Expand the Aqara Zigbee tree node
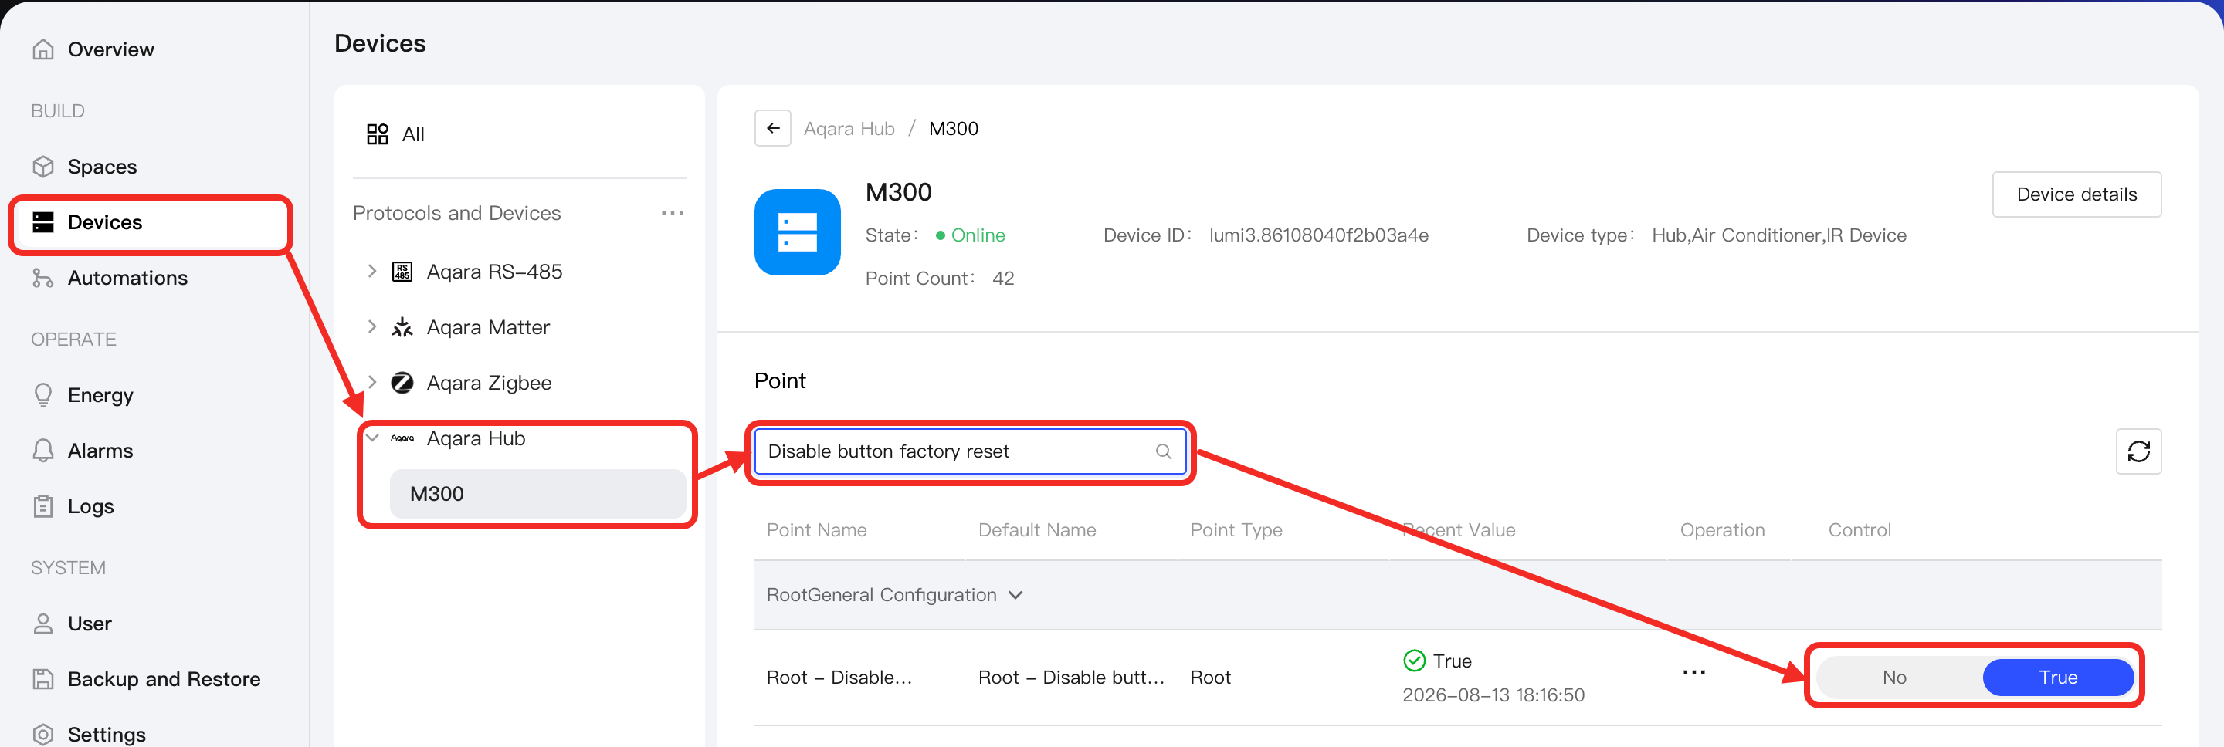The height and width of the screenshot is (747, 2224). pyautogui.click(x=372, y=382)
